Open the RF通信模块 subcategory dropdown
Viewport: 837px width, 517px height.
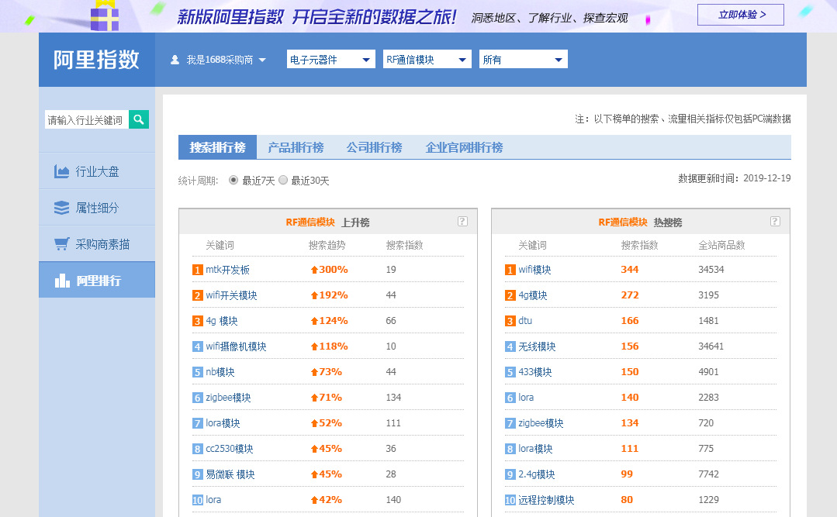427,59
